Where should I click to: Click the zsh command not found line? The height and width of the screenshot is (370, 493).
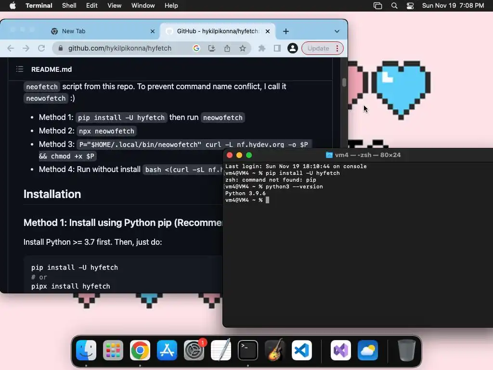(271, 180)
